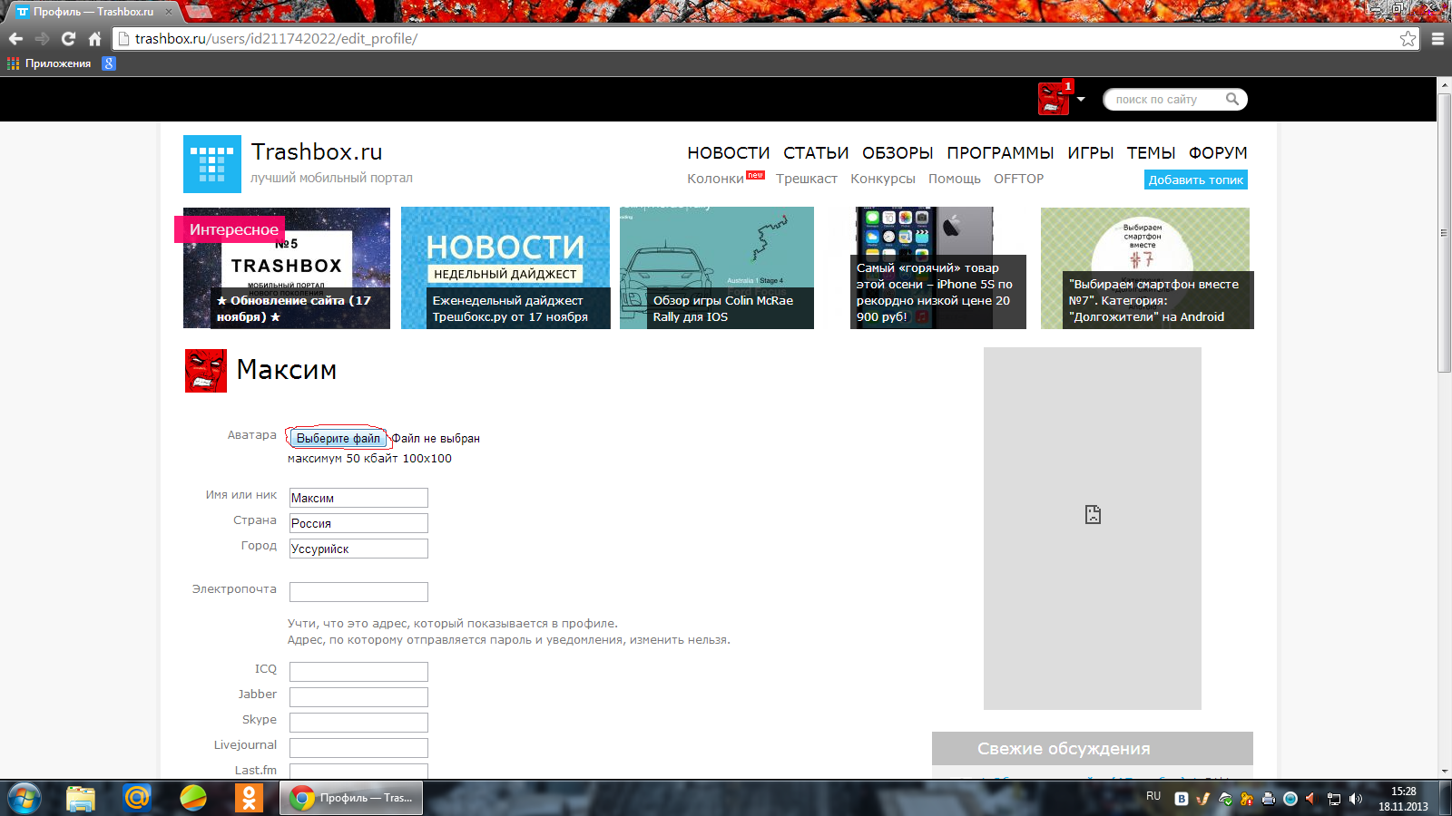Open the Приложения apps shortcut
The image size is (1452, 816).
tap(49, 63)
